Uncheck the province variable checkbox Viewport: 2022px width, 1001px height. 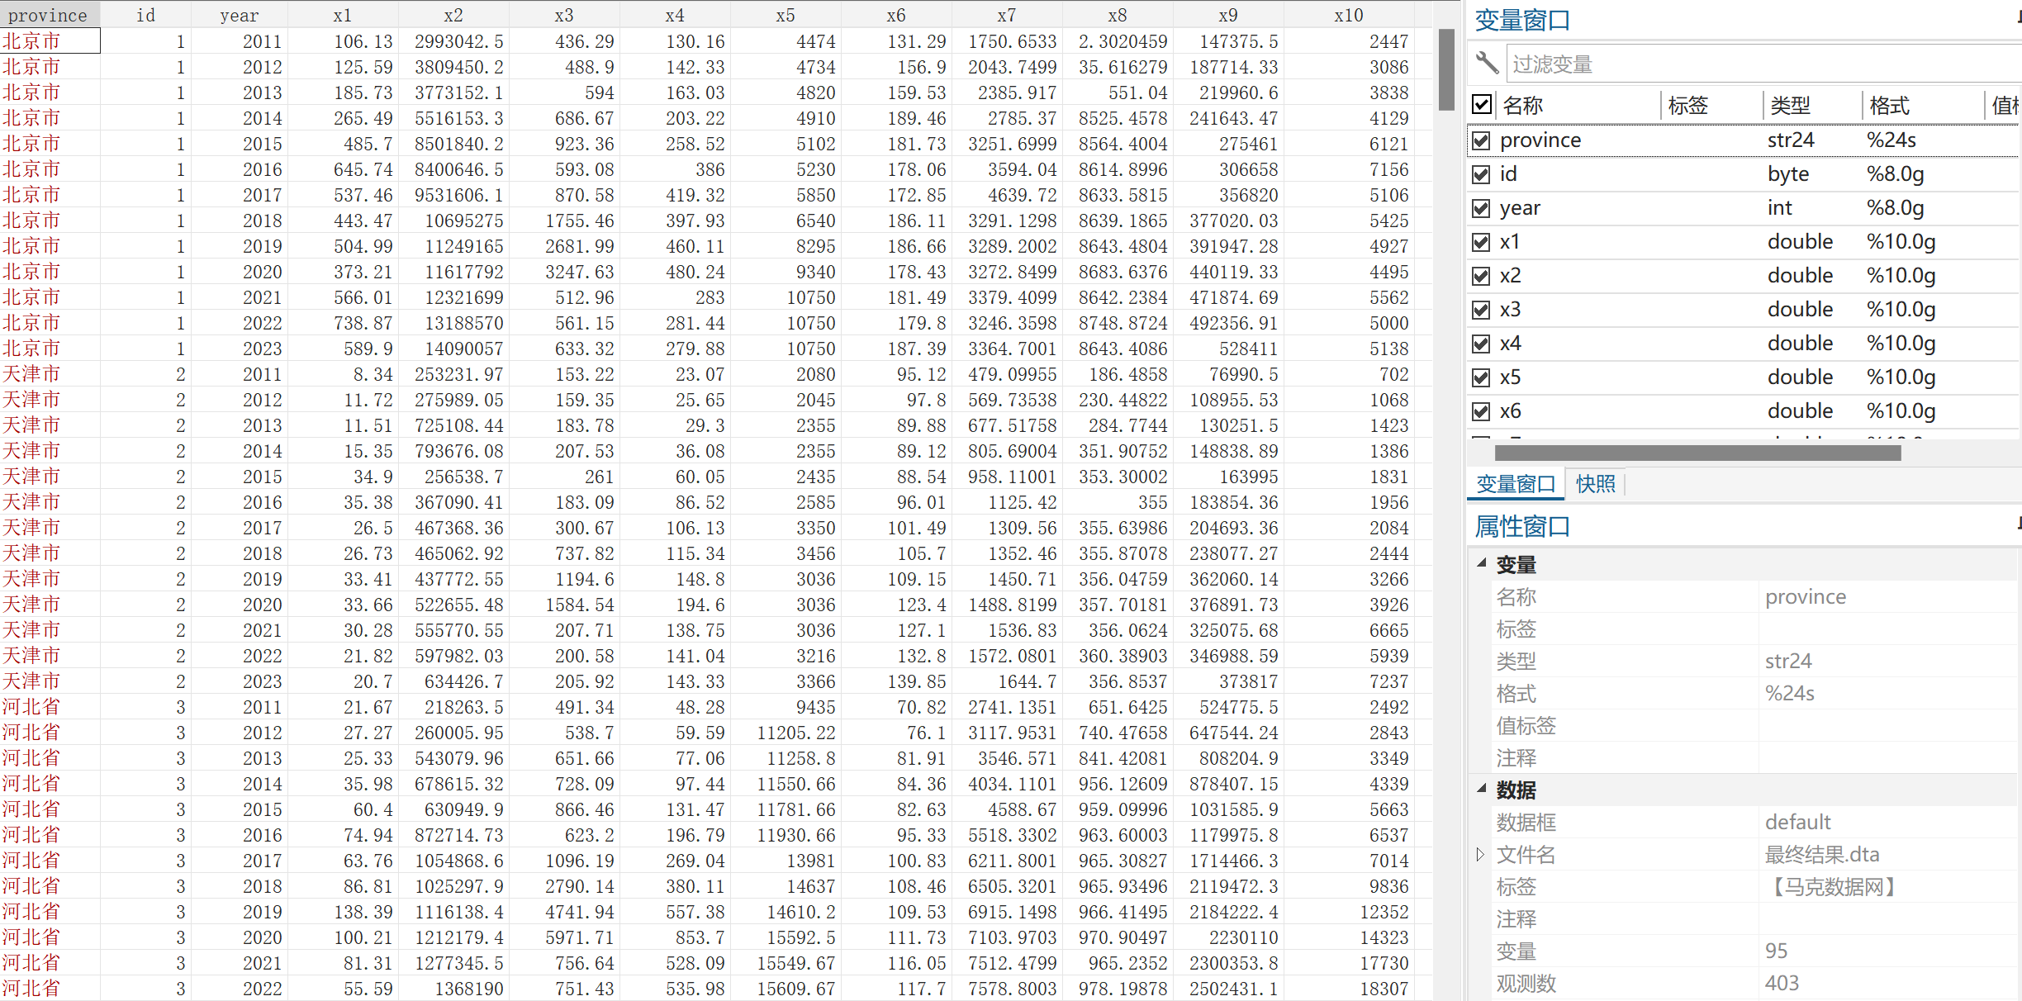click(x=1482, y=140)
